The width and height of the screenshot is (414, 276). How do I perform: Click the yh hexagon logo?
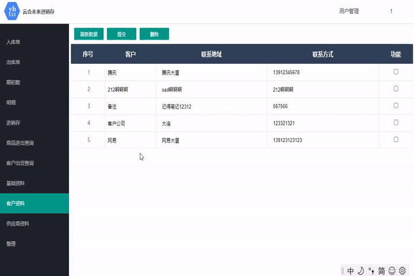11,11
